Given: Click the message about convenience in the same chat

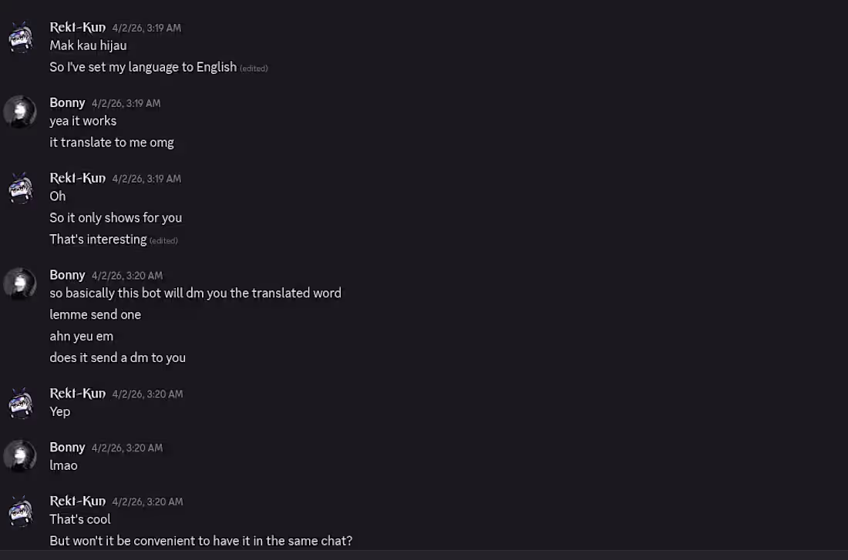Looking at the screenshot, I should click(x=201, y=541).
